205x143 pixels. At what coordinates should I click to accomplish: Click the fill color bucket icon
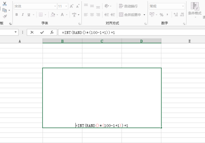tap(53, 14)
